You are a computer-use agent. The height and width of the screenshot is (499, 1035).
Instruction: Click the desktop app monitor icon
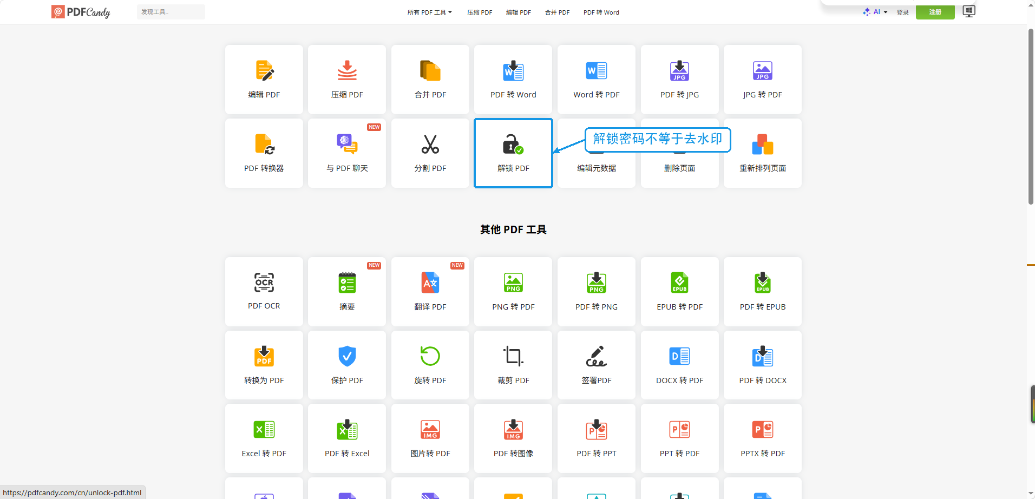point(969,11)
